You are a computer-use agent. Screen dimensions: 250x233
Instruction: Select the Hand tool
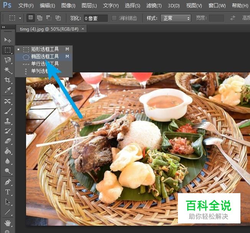point(8,223)
